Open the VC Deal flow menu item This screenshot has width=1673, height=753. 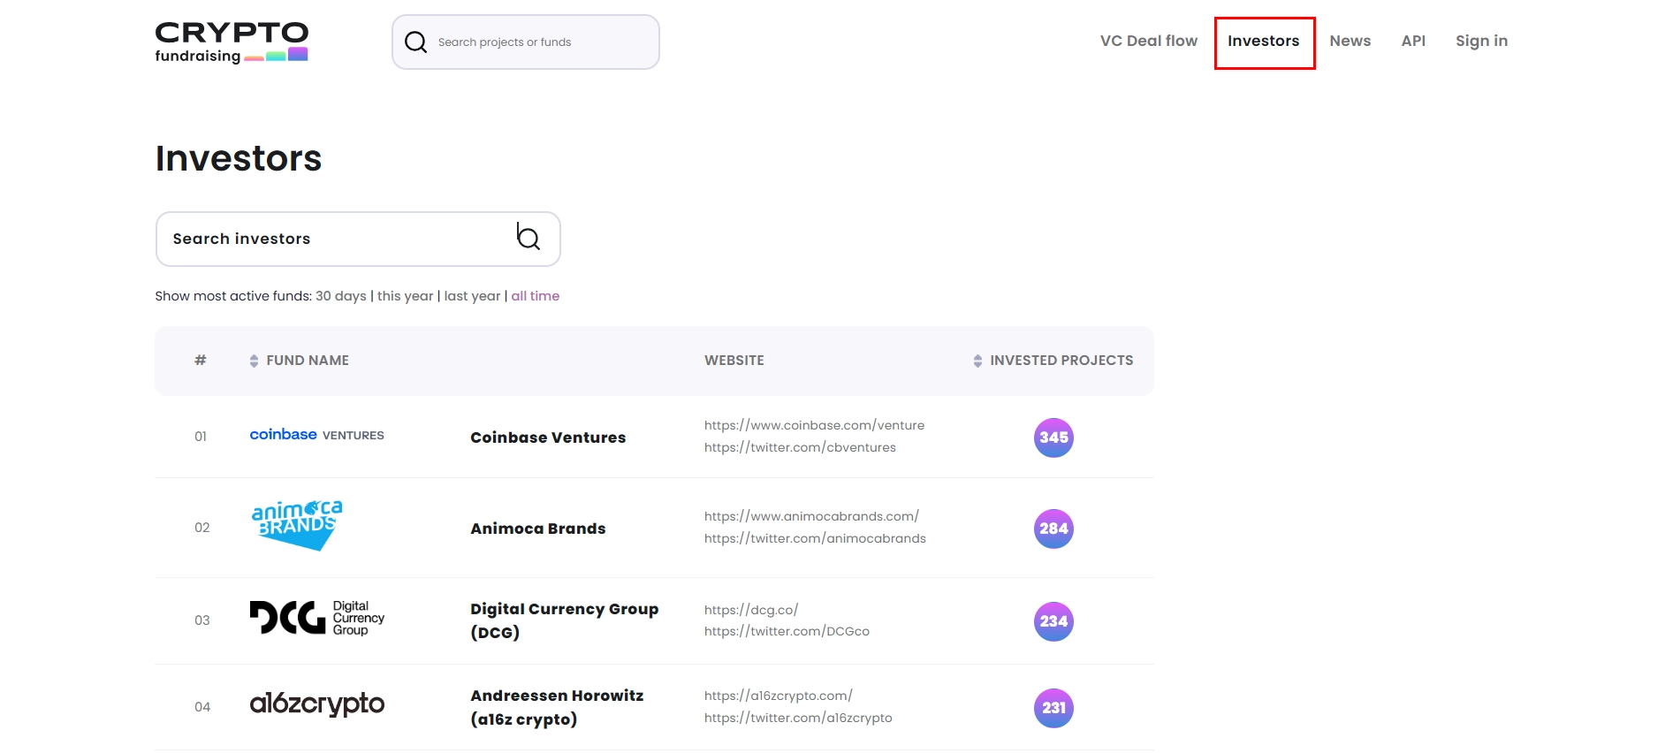tap(1148, 41)
